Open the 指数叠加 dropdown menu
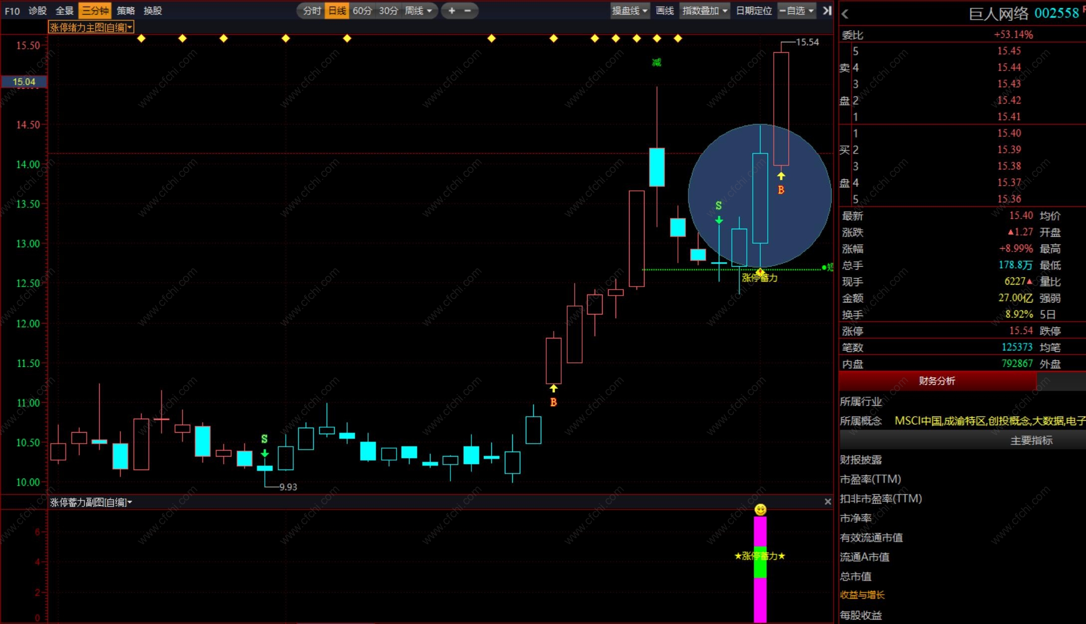Image resolution: width=1086 pixels, height=624 pixels. click(704, 10)
